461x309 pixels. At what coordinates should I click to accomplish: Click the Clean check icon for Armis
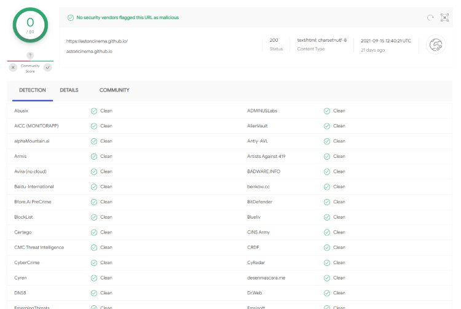94,157
